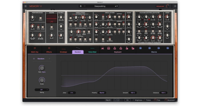Click the preset previous/next arrows beside Sleepwalking
This screenshot has height=106, width=200.
(x=116, y=6)
